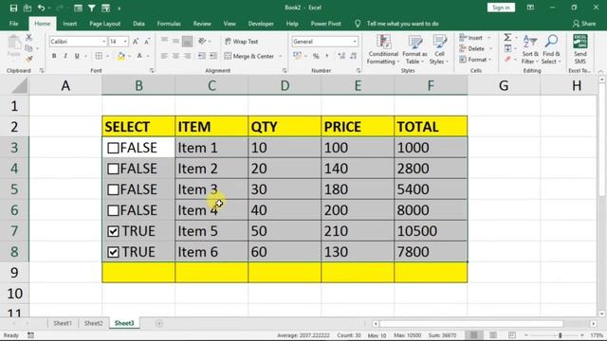Open the Developer ribbon tab

pos(261,24)
